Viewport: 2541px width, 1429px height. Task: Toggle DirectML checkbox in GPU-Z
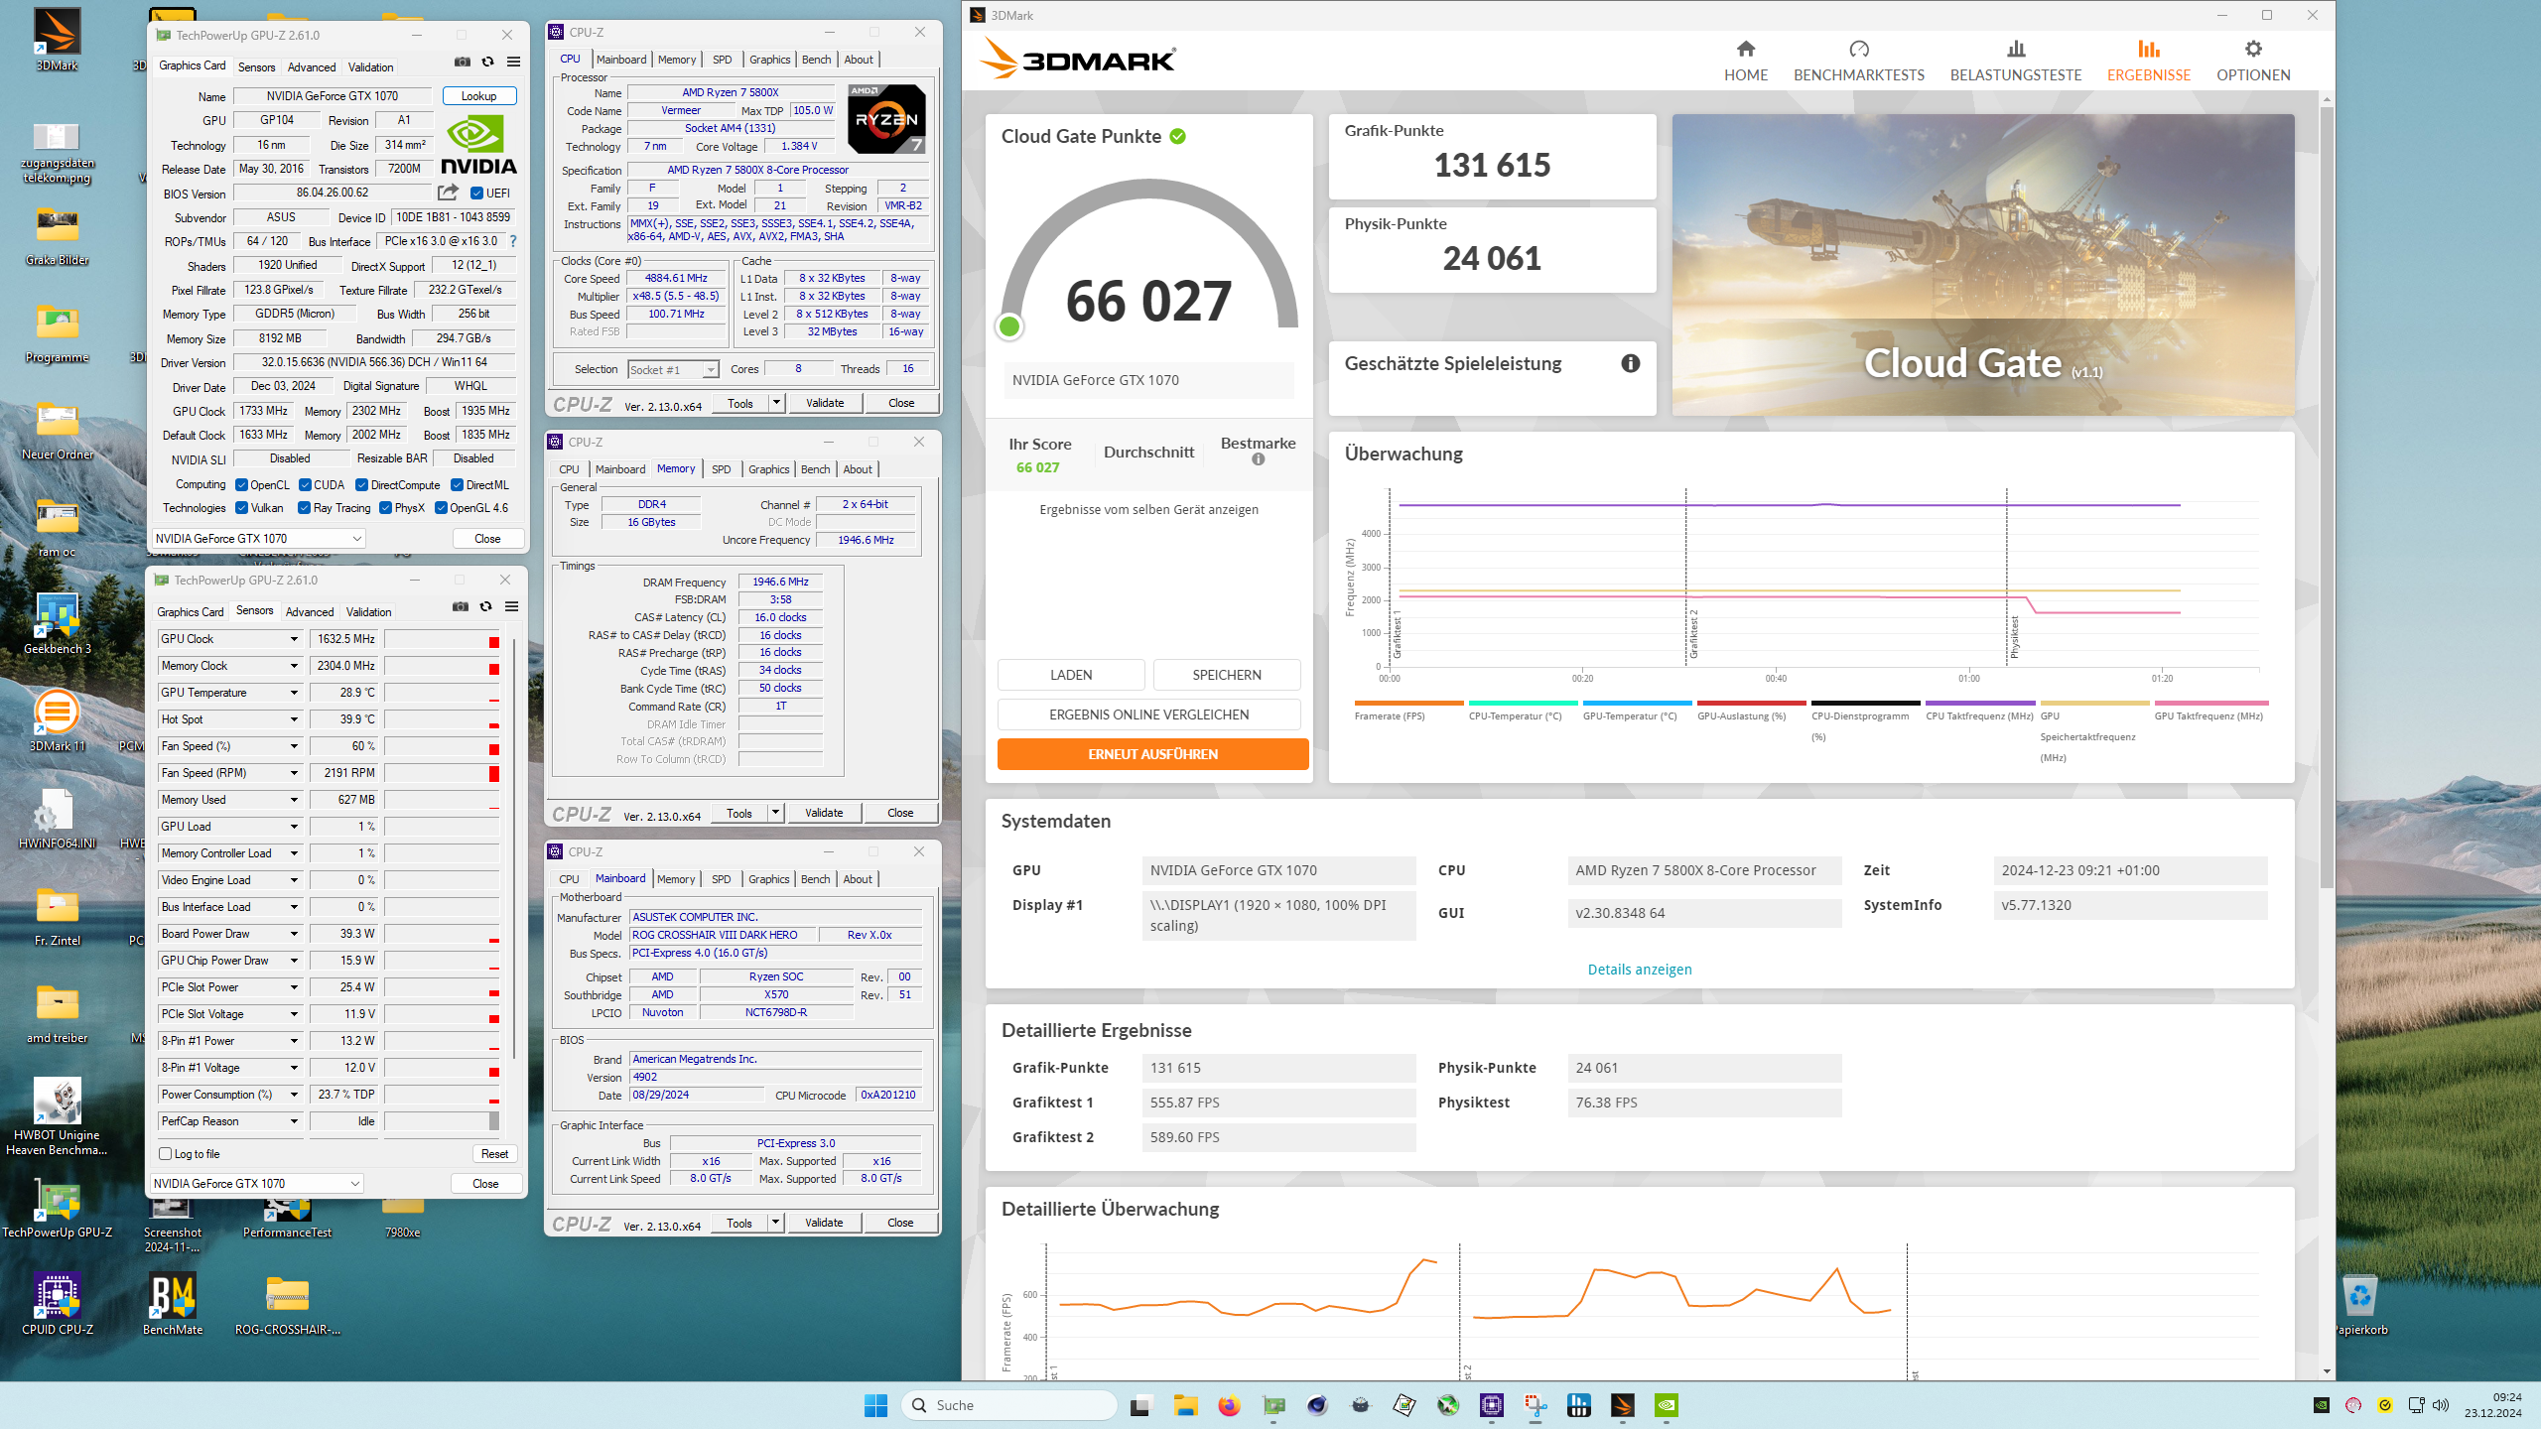[457, 485]
